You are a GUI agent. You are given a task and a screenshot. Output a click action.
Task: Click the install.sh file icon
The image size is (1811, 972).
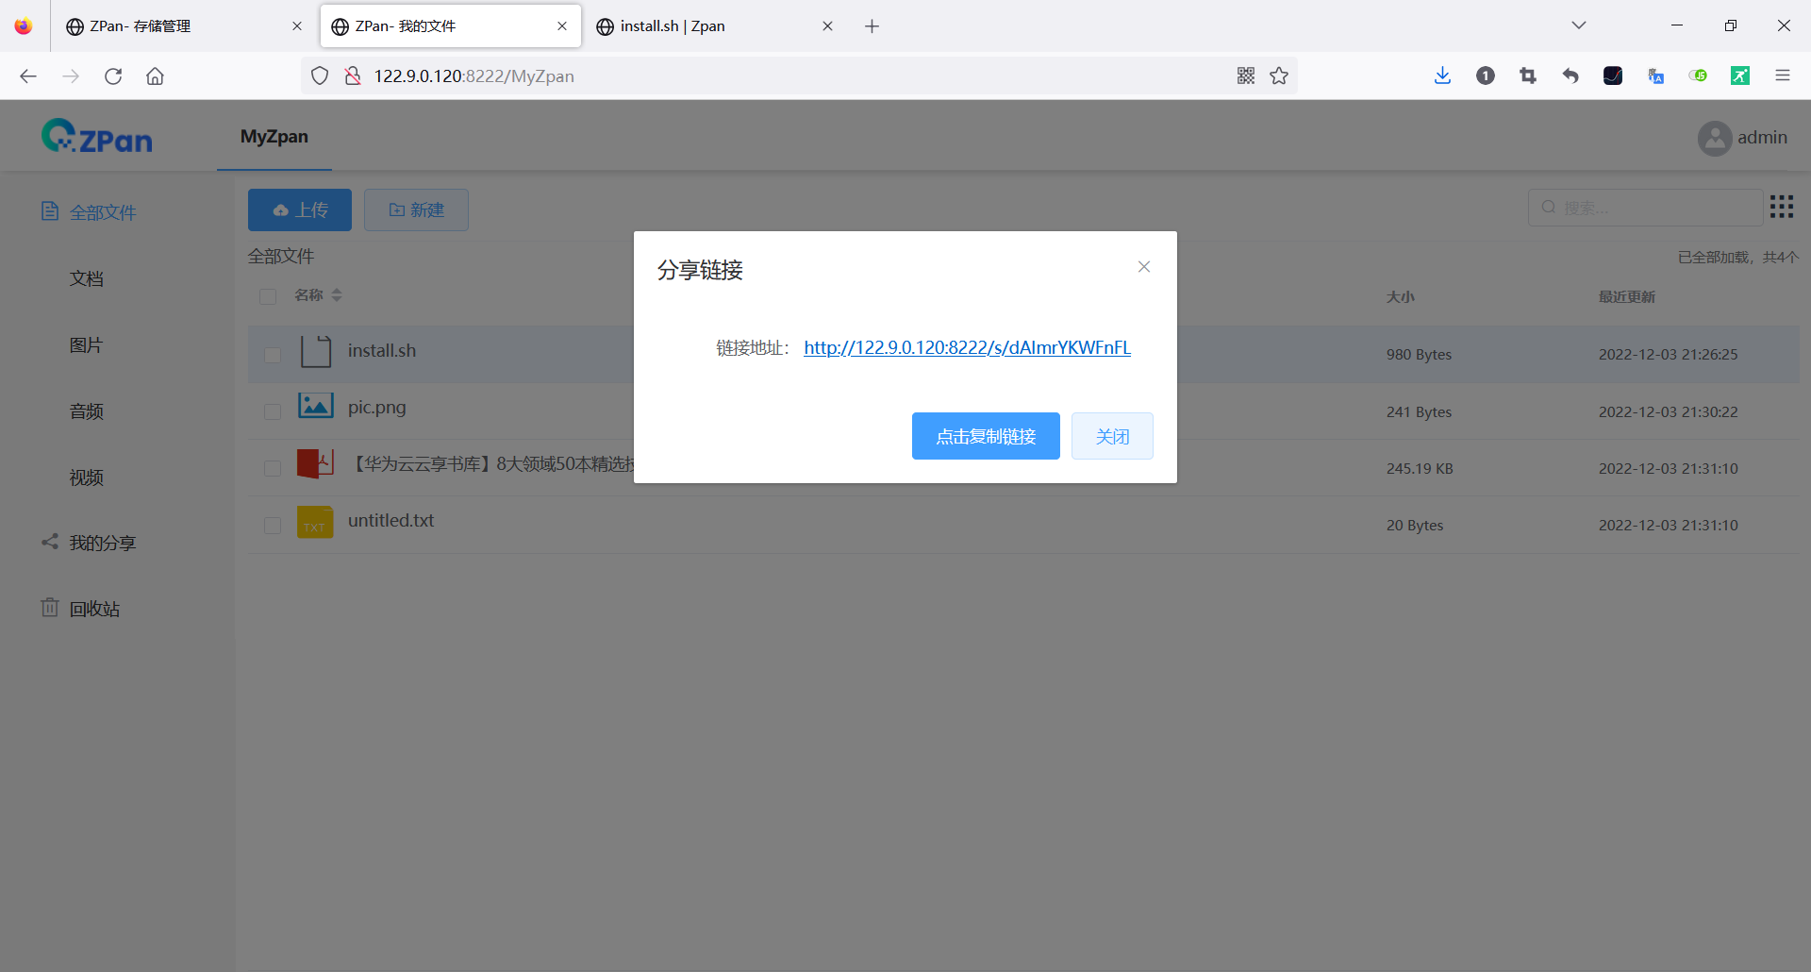tap(316, 351)
